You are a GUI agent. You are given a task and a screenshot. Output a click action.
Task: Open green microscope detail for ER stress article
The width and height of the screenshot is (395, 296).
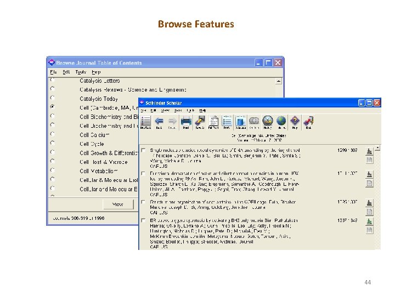(x=369, y=221)
